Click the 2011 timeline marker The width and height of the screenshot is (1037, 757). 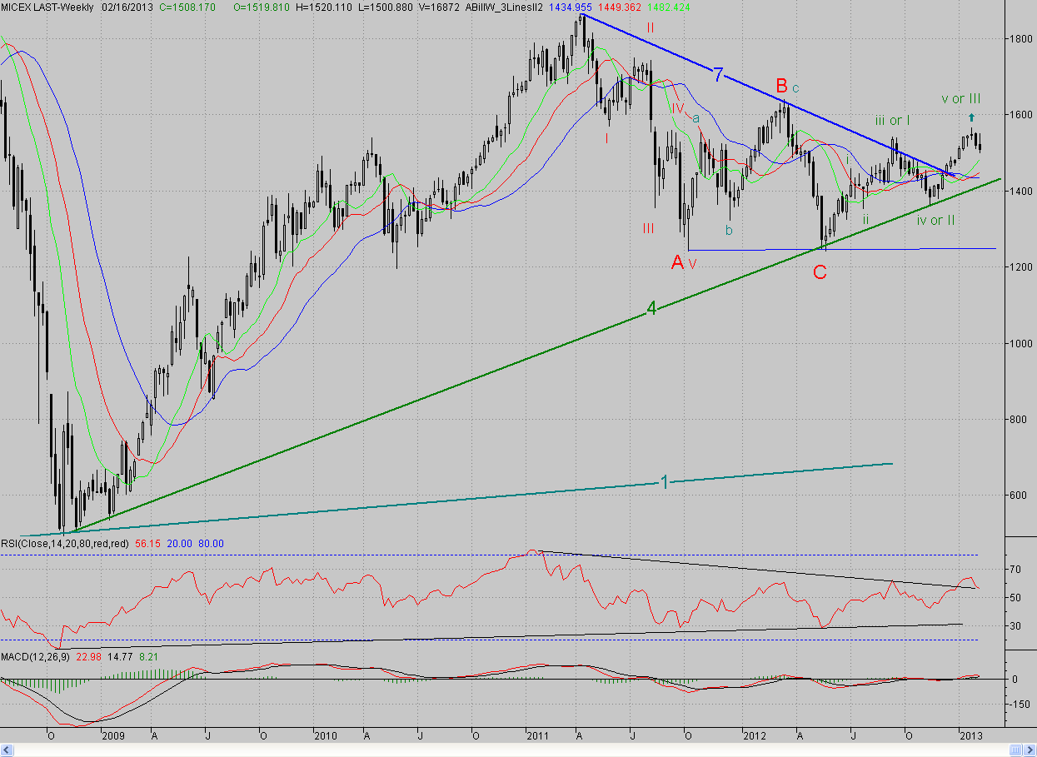click(537, 736)
